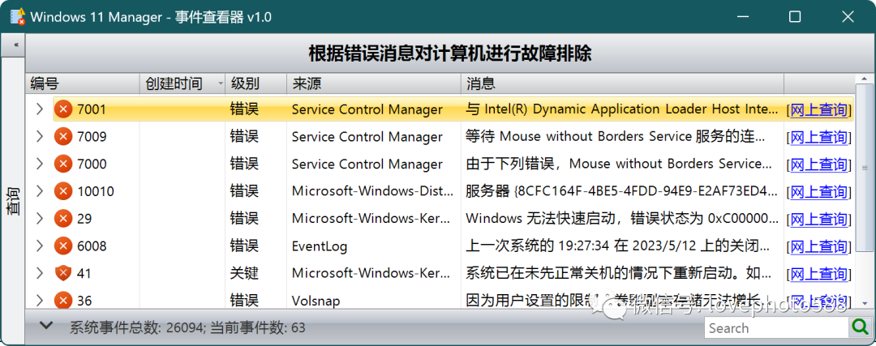
Task: Click the vertical scrollbar thumb
Action: point(864,168)
